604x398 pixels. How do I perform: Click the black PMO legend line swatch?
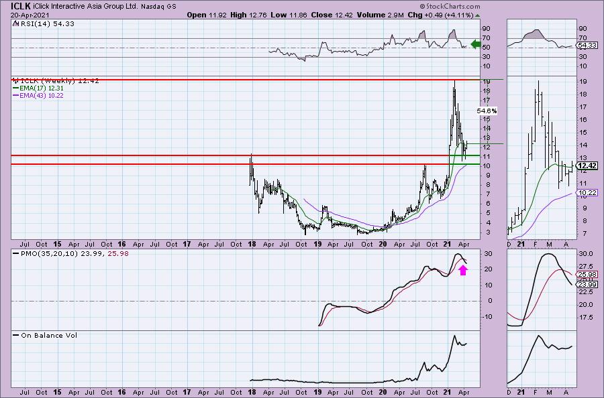(16, 254)
